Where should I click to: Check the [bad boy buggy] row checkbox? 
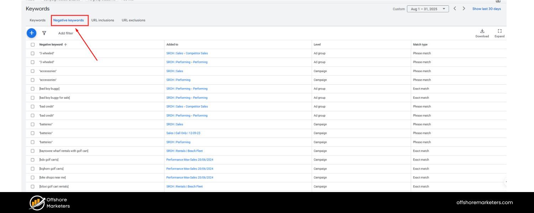click(33, 88)
